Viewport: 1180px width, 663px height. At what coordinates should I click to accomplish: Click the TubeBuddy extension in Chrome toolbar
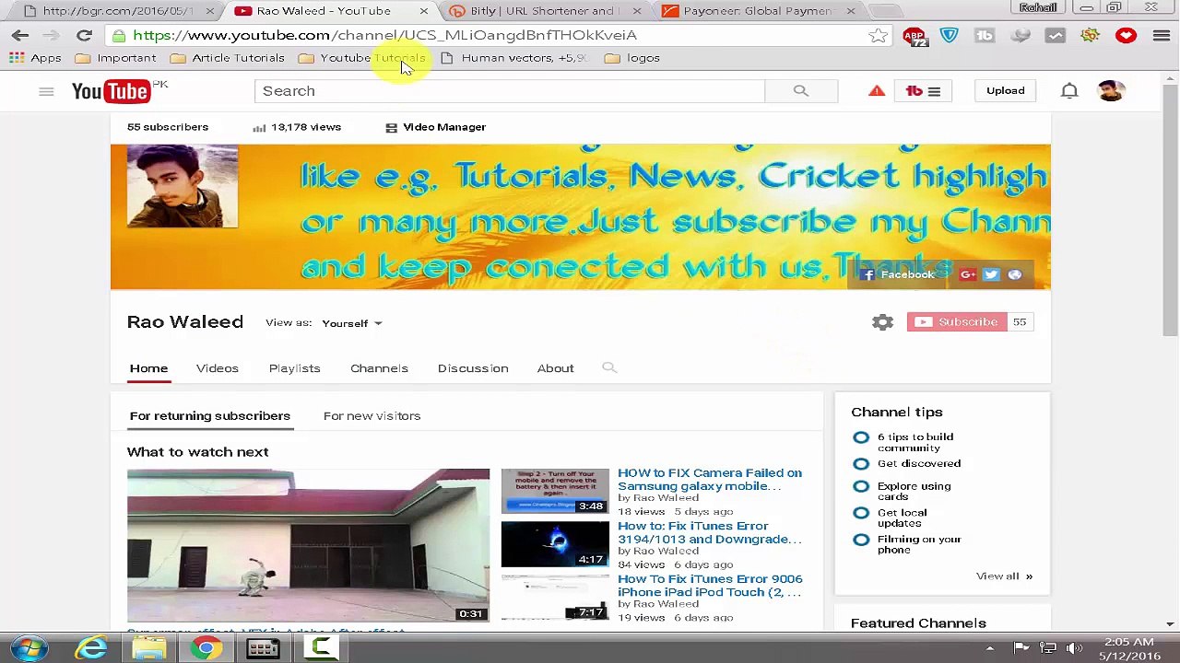985,36
